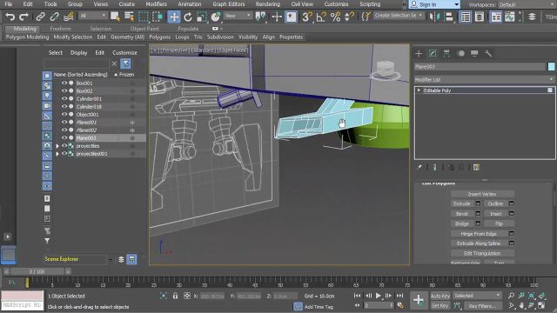This screenshot has height=313, width=557.
Task: Open the Sign In dropdown
Action: 434,4
